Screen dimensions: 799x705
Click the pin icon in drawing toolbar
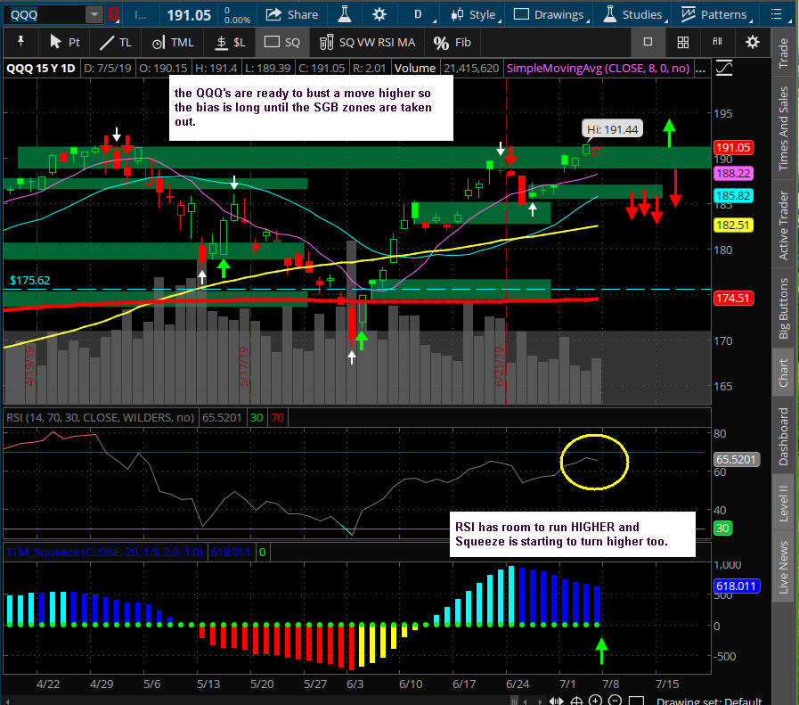(x=20, y=42)
